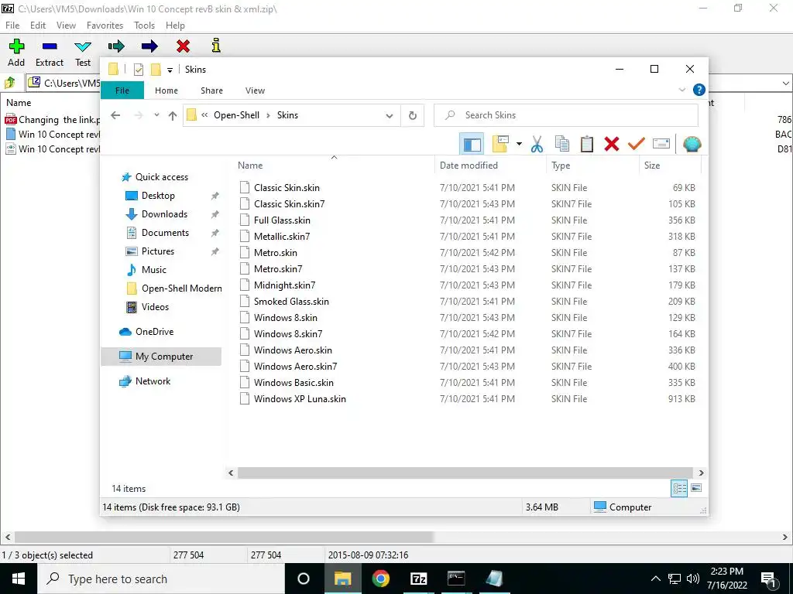Viewport: 793px width, 594px height.
Task: Expand the ribbon using the chevron
Action: [x=681, y=90]
